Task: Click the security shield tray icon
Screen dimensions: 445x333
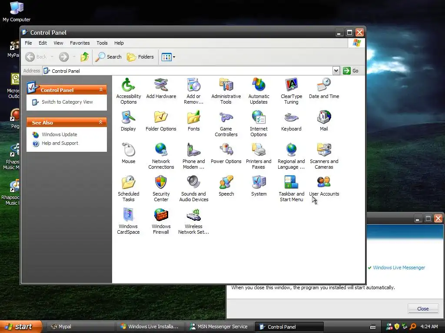Action: tap(397, 326)
